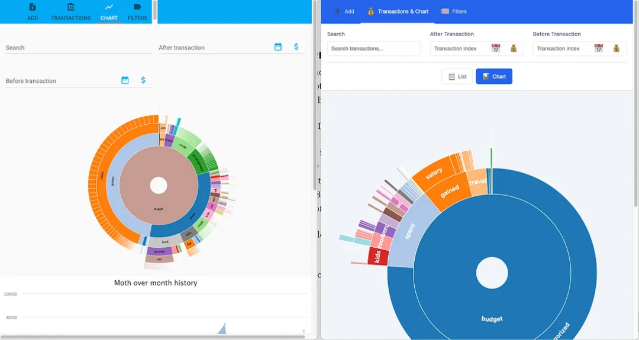Click the salary segment in right sunburst
639x340 pixels.
coord(434,173)
